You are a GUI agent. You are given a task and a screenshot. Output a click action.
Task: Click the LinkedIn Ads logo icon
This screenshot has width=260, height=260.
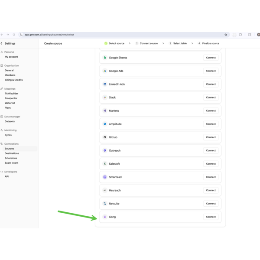(x=105, y=84)
